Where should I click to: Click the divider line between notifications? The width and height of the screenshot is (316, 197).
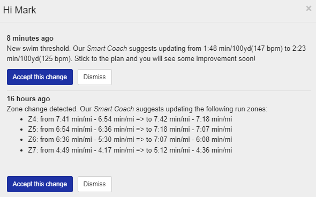[x=159, y=90]
